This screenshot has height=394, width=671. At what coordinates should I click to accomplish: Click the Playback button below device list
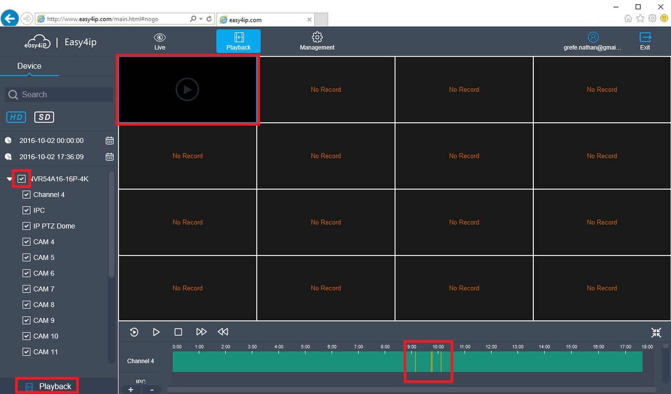47,386
